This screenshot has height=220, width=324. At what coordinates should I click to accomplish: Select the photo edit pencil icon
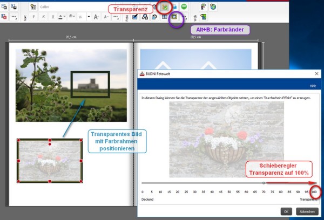click(135, 17)
